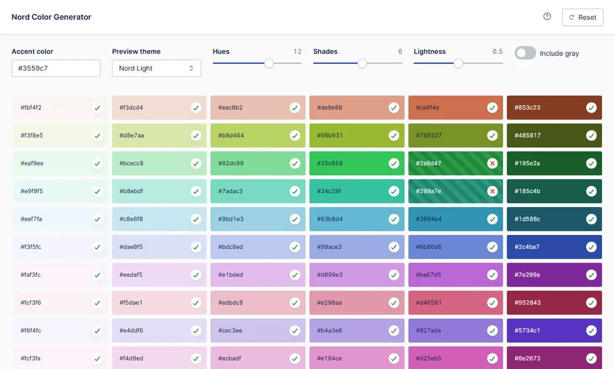Viewport: 615px width, 369px height.
Task: Click the checkmark icon on #fbf4f2 swatch
Action: point(97,108)
